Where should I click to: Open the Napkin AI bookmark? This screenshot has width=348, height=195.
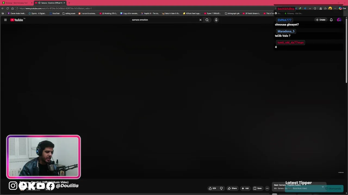click(150, 13)
